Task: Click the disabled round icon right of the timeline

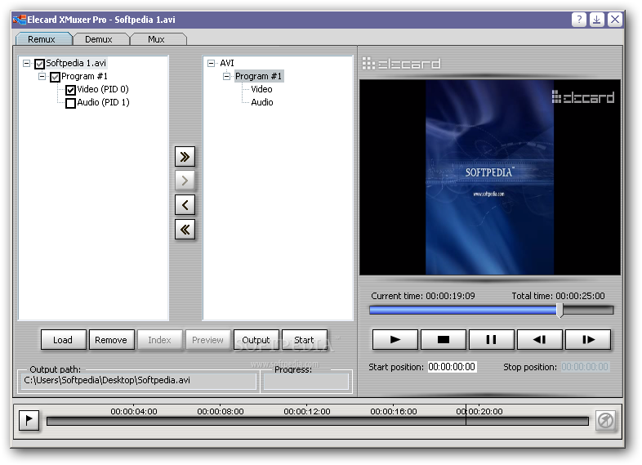Action: (605, 420)
